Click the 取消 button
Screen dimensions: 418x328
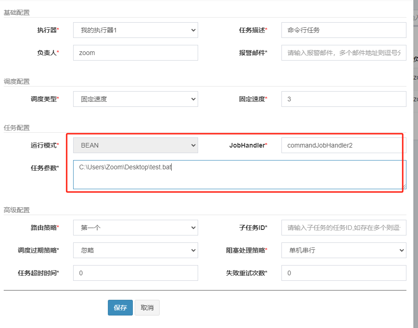point(147,308)
